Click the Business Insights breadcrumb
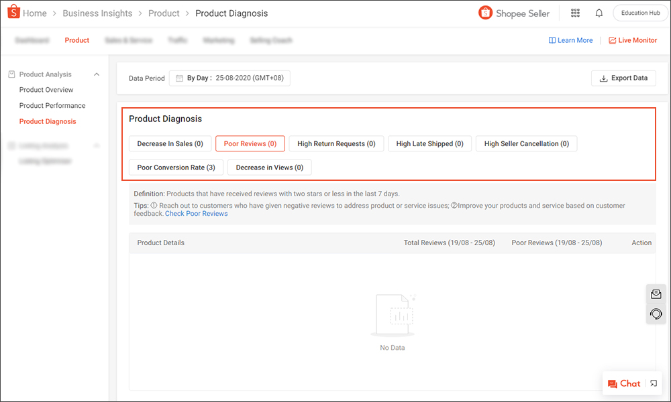671x402 pixels. coord(97,13)
